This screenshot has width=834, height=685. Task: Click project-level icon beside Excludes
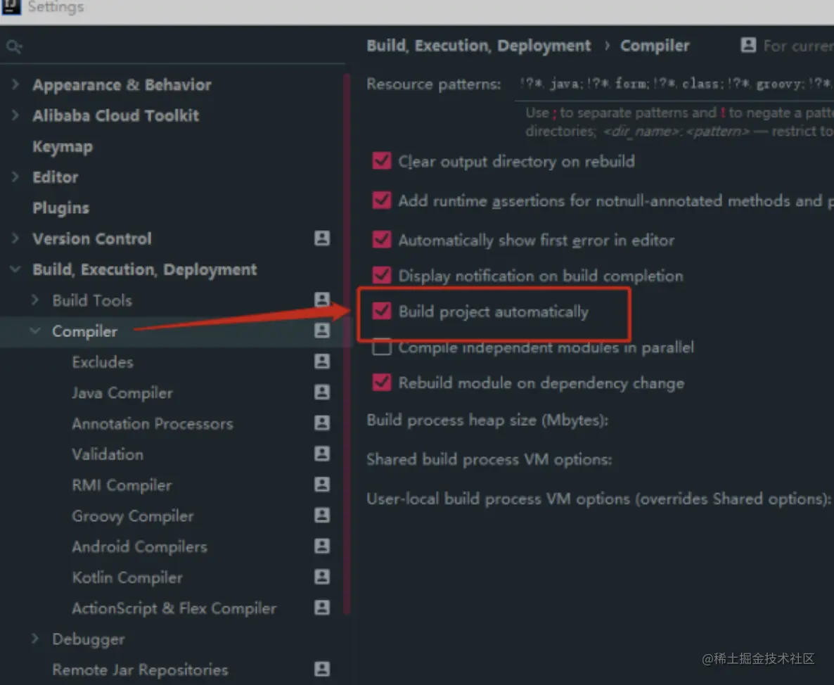point(322,361)
